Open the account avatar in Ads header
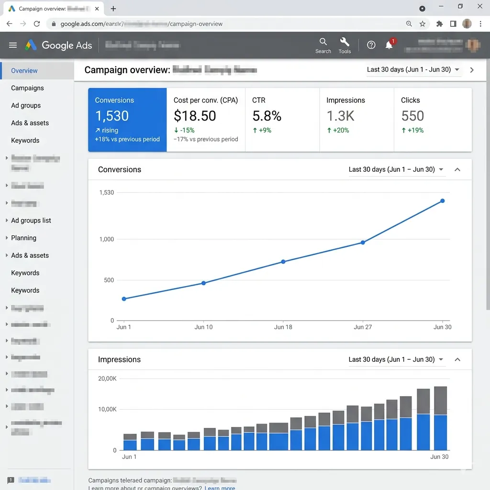 point(473,45)
